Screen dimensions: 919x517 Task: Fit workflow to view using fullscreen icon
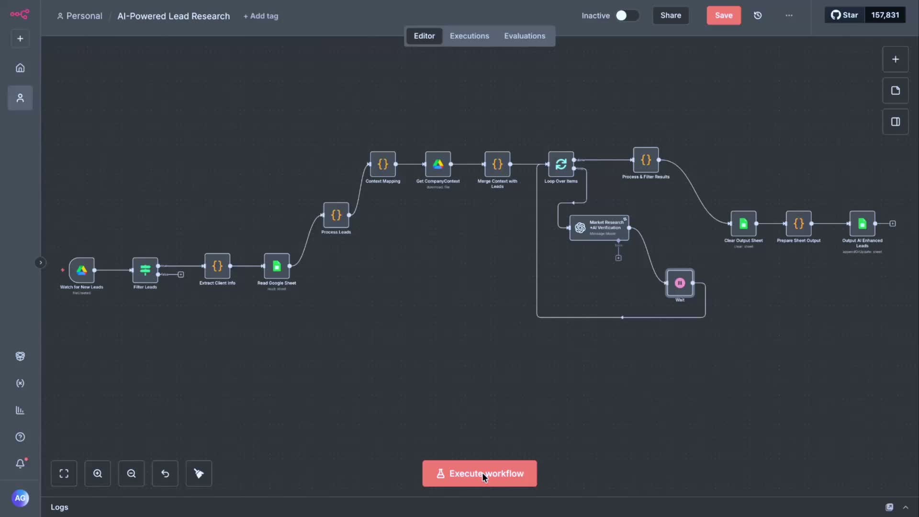64,473
